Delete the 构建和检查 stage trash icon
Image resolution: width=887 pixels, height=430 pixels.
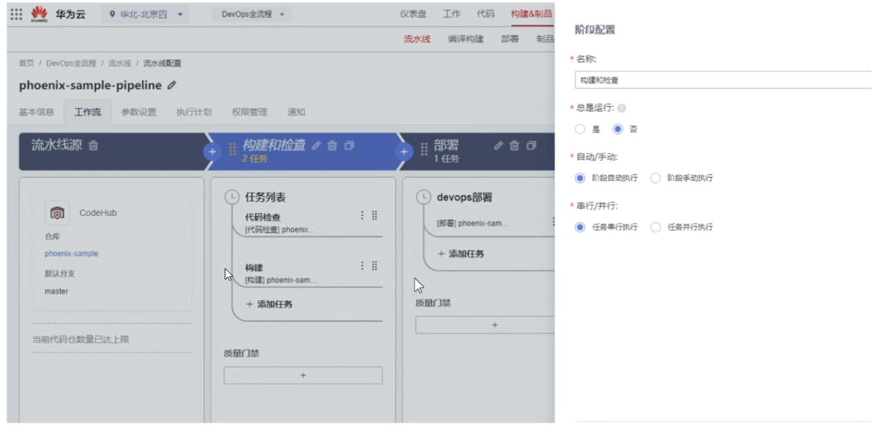point(332,145)
